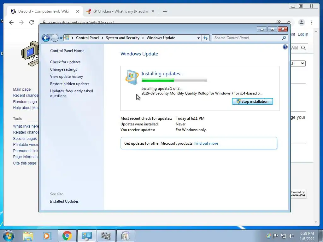Click the Back arrow in Control Panel window
This screenshot has width=323, height=242.
pyautogui.click(x=46, y=38)
